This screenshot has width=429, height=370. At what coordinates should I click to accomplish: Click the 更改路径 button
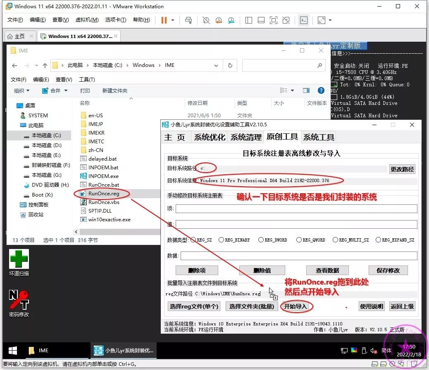(x=402, y=169)
